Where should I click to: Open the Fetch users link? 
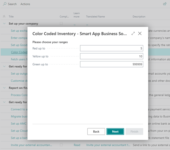tap(19, 59)
